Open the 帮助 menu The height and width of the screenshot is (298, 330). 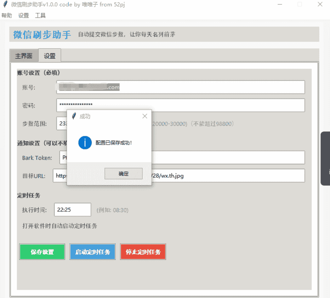click(x=6, y=15)
